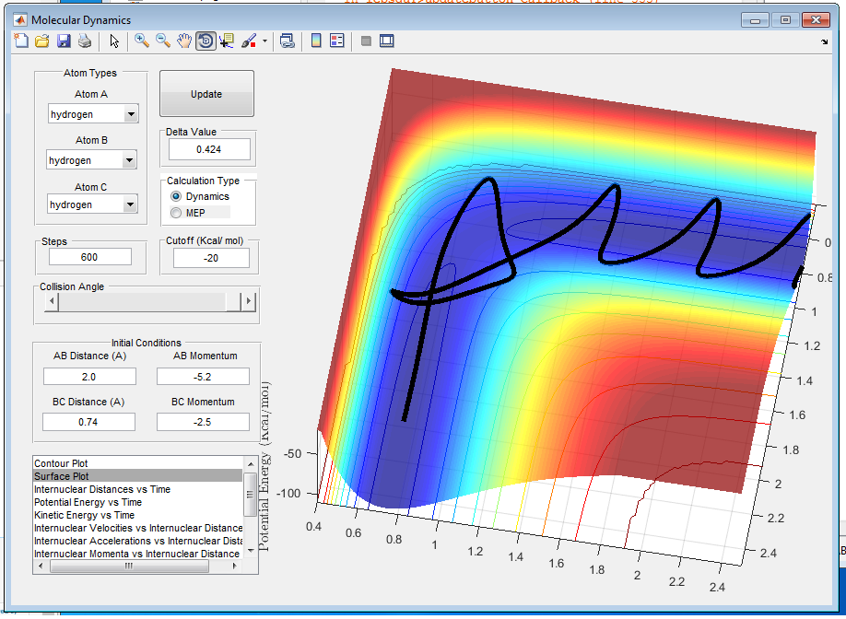Open the Atom B element dropdown
Image resolution: width=846 pixels, height=619 pixels.
pos(128,160)
